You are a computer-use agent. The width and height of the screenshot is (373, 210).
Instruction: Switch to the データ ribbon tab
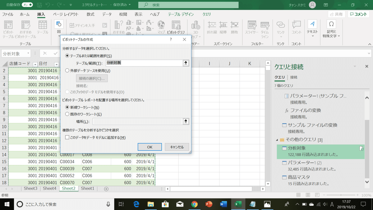pos(107,14)
